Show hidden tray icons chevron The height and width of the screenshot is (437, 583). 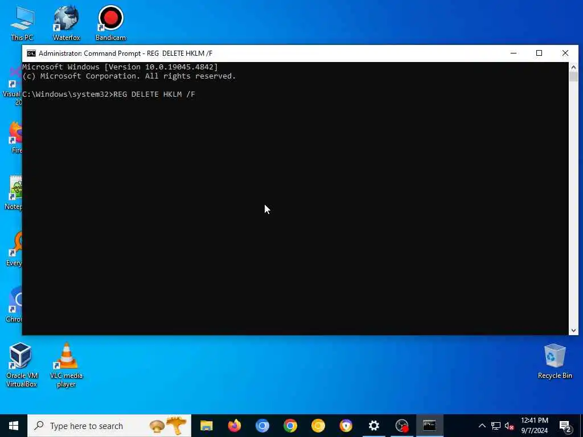(x=482, y=426)
